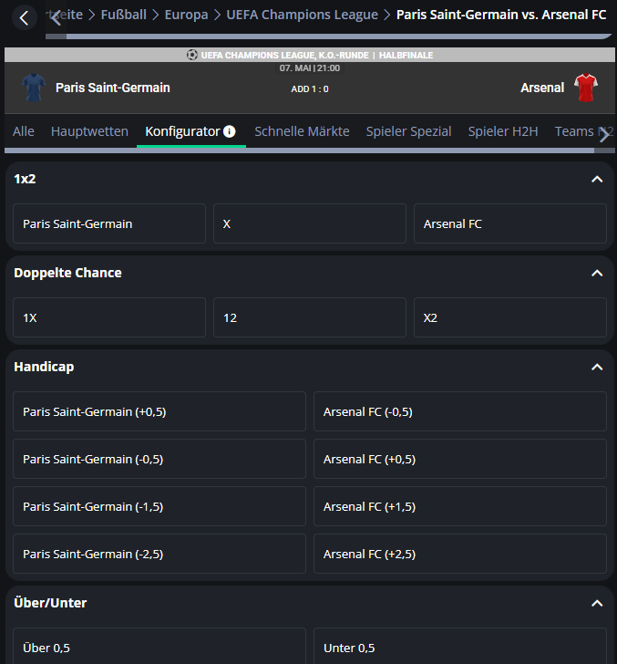Pick the X draw option in 1x2
617x664 pixels.
[310, 223]
